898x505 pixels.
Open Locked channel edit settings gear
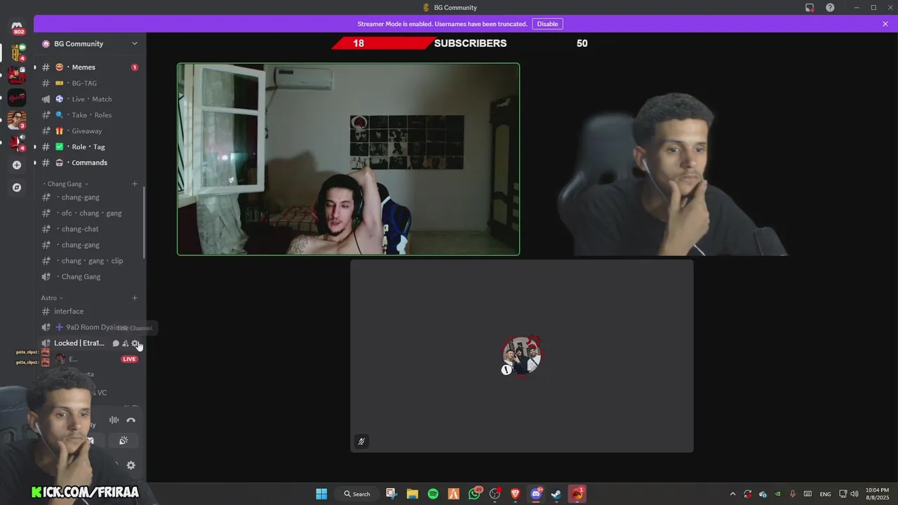[135, 343]
